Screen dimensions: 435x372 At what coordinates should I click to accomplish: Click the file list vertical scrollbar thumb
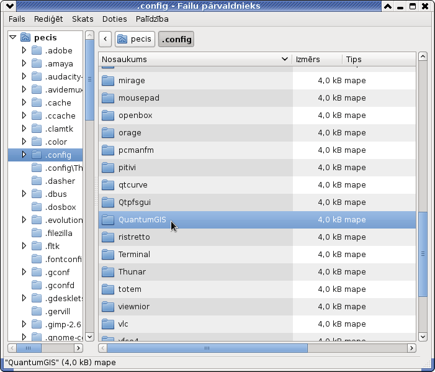tap(423, 254)
